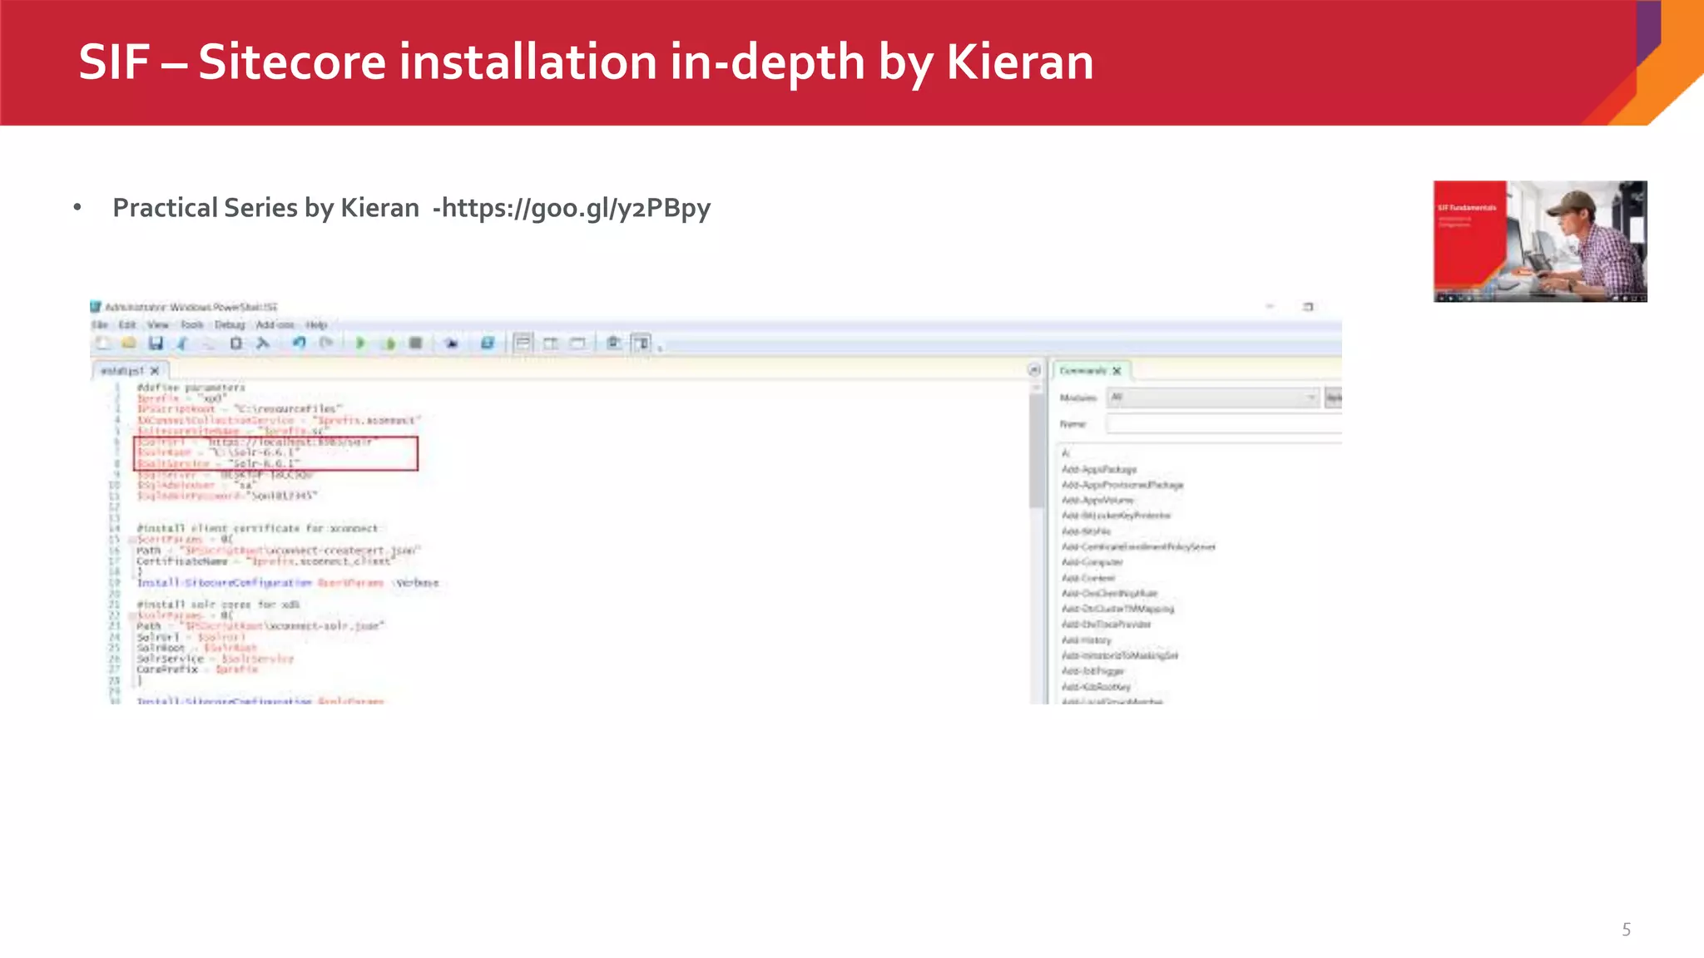Select Add-AppxPackage in command list
The image size is (1704, 958).
[1099, 470]
